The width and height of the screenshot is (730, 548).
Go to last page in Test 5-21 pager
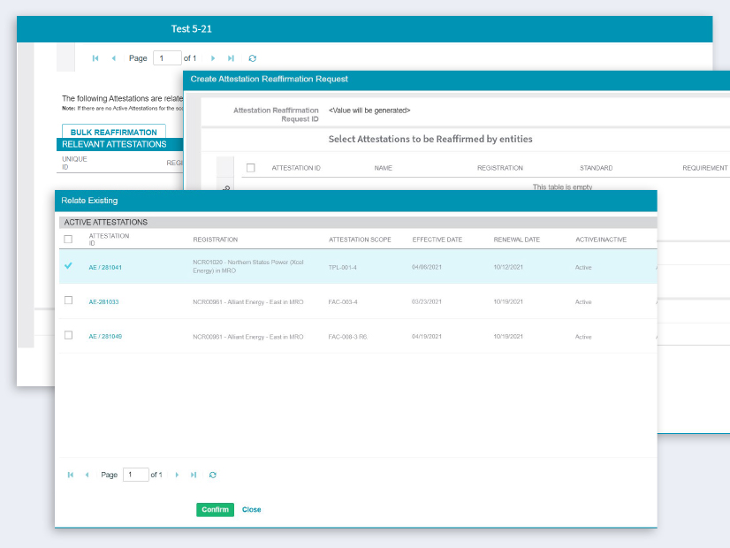pos(231,58)
